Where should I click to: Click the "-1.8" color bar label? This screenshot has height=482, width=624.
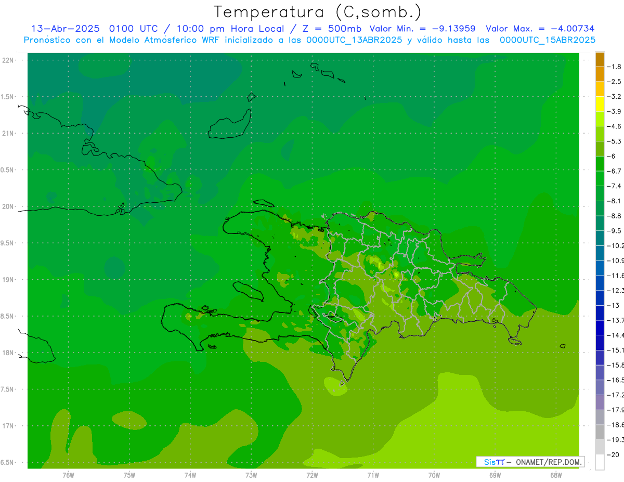click(614, 67)
